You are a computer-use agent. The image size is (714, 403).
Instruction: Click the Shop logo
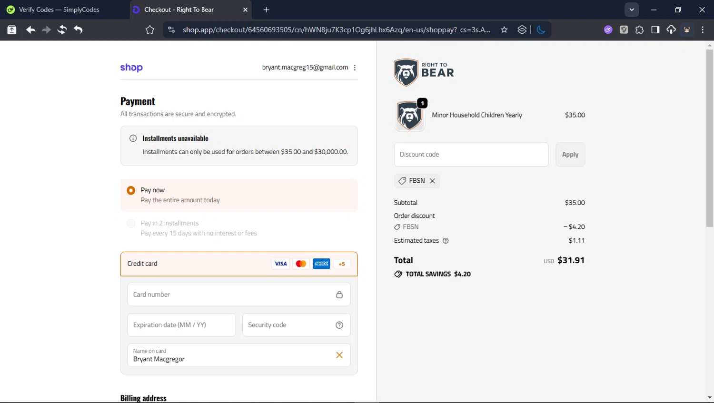[131, 68]
